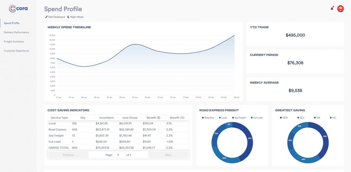
Task: Click the Sea Freight row label
Action: 56,136
